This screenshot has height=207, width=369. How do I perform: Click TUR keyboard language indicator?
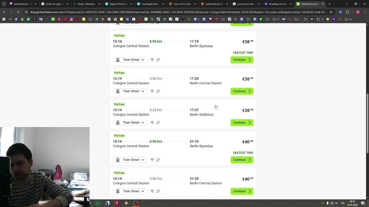[342, 203]
